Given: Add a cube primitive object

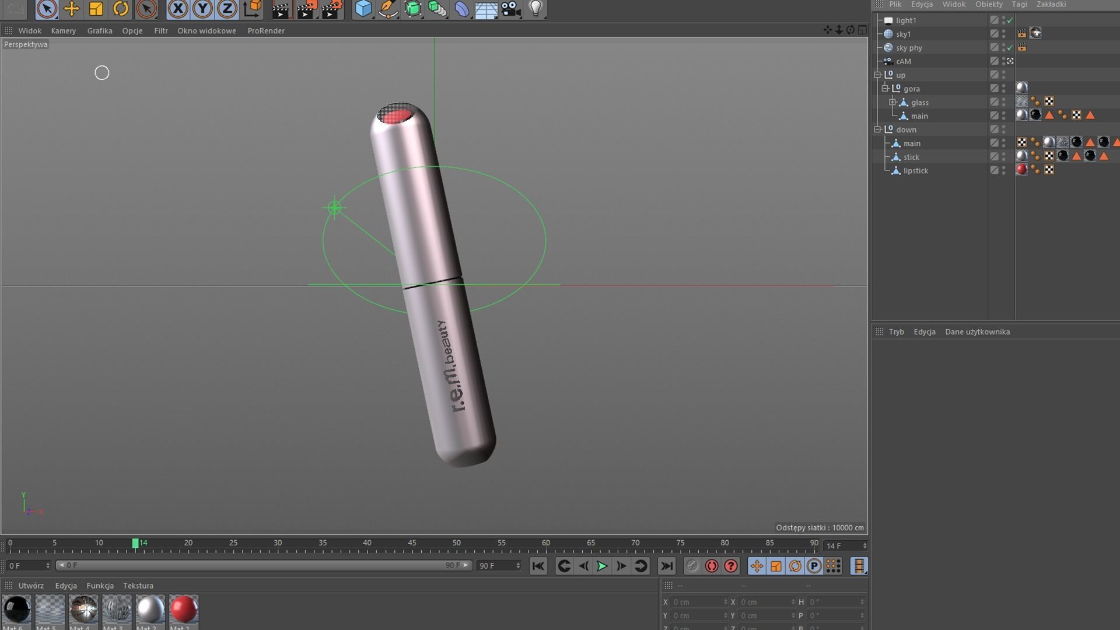Looking at the screenshot, I should click(x=363, y=9).
